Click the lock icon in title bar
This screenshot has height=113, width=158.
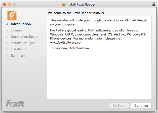(x=154, y=4)
